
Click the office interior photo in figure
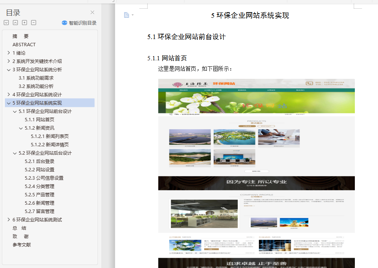coord(204,214)
